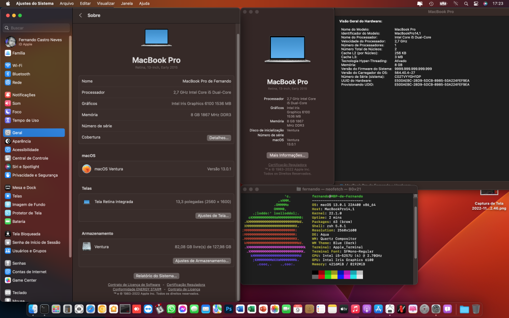Image resolution: width=509 pixels, height=318 pixels.
Task: Open Control Center in menu bar
Action: point(476,4)
